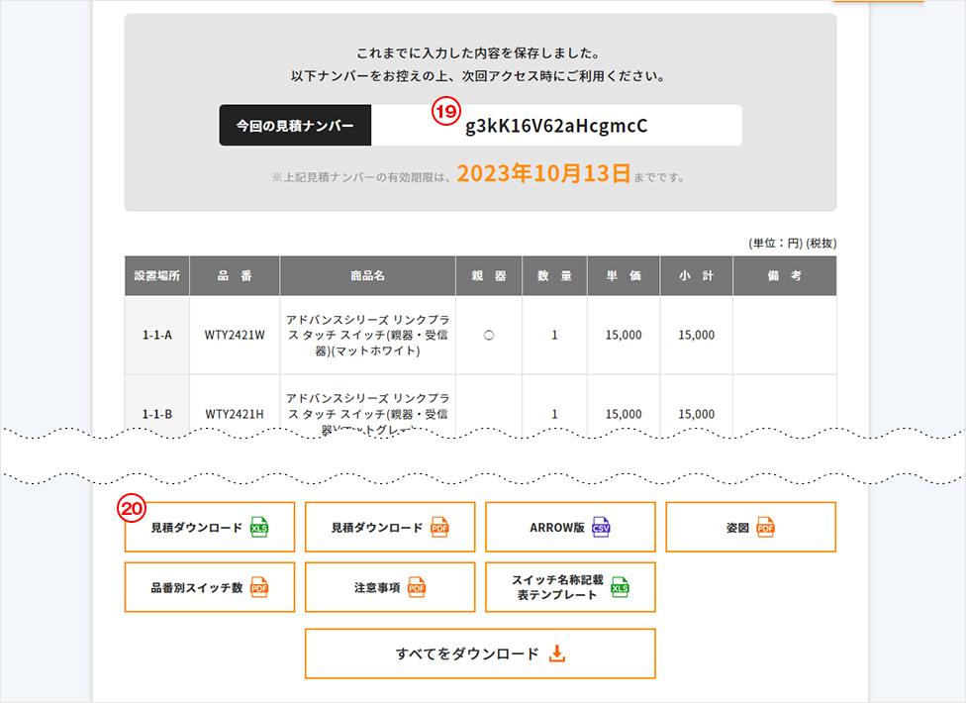Click the 今回の見積ナンバー label
Image resolution: width=966 pixels, height=703 pixels.
click(295, 126)
